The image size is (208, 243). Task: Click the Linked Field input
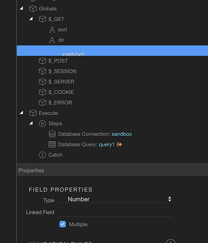[115, 212]
